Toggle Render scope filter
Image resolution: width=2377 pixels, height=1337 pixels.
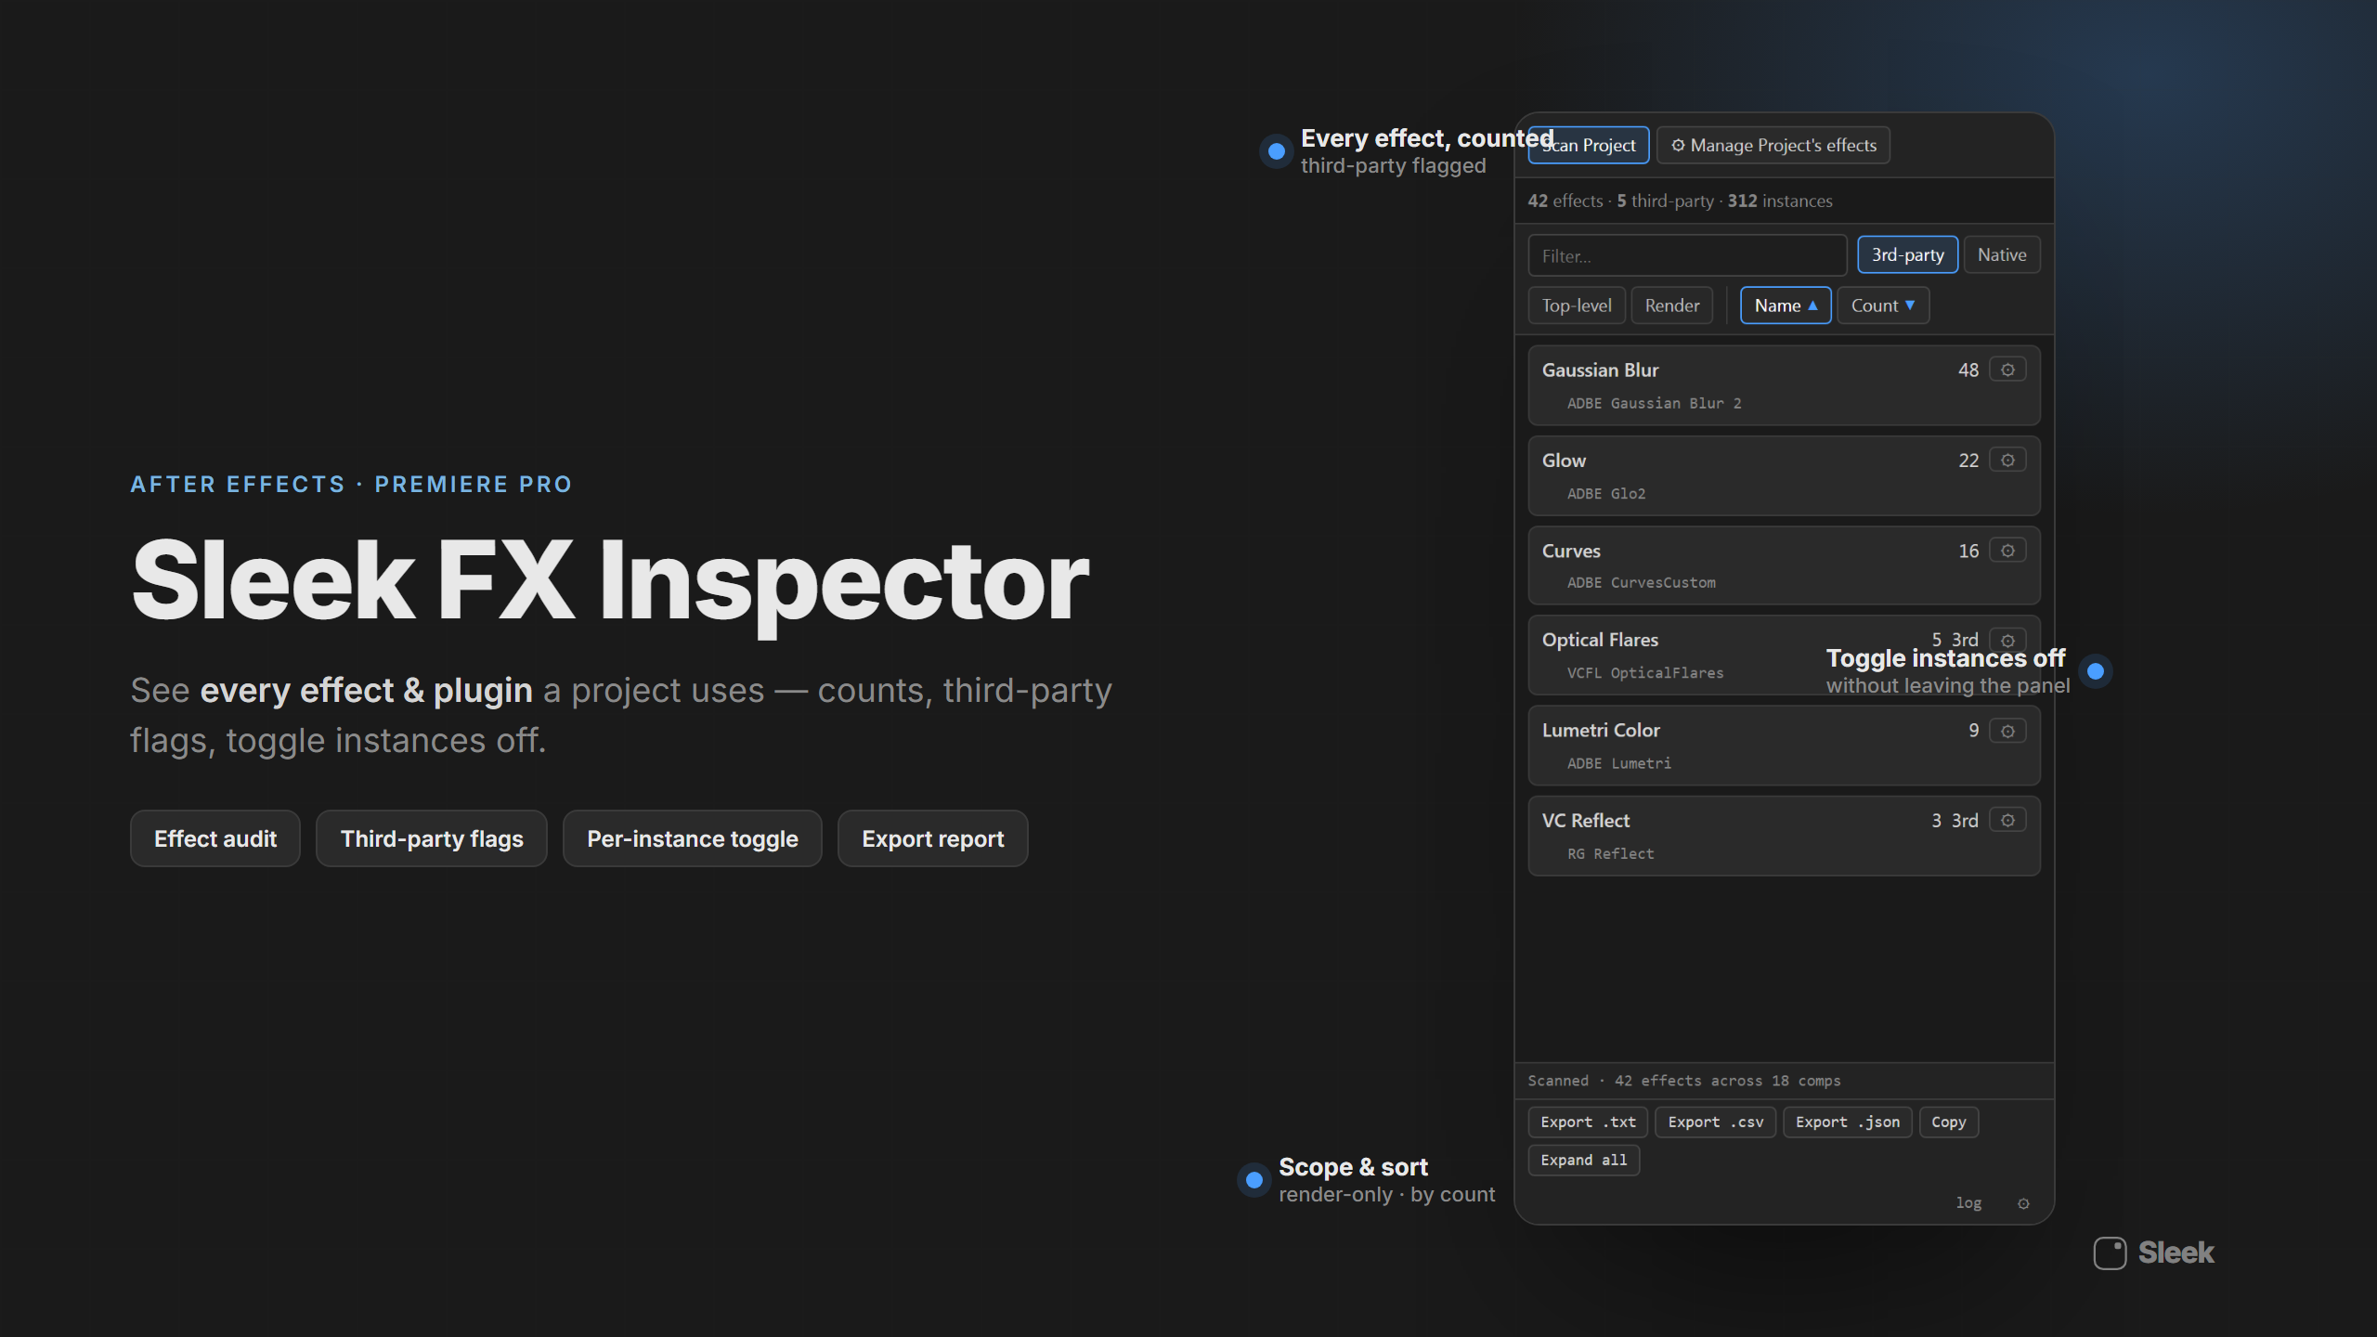[1672, 305]
